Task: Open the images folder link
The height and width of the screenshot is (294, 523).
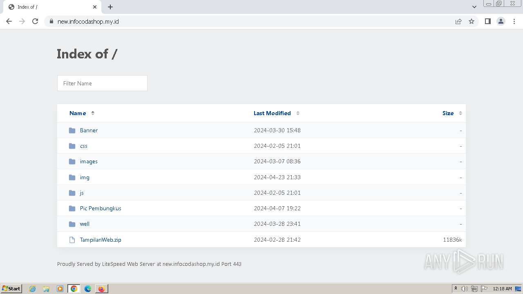Action: [x=89, y=161]
